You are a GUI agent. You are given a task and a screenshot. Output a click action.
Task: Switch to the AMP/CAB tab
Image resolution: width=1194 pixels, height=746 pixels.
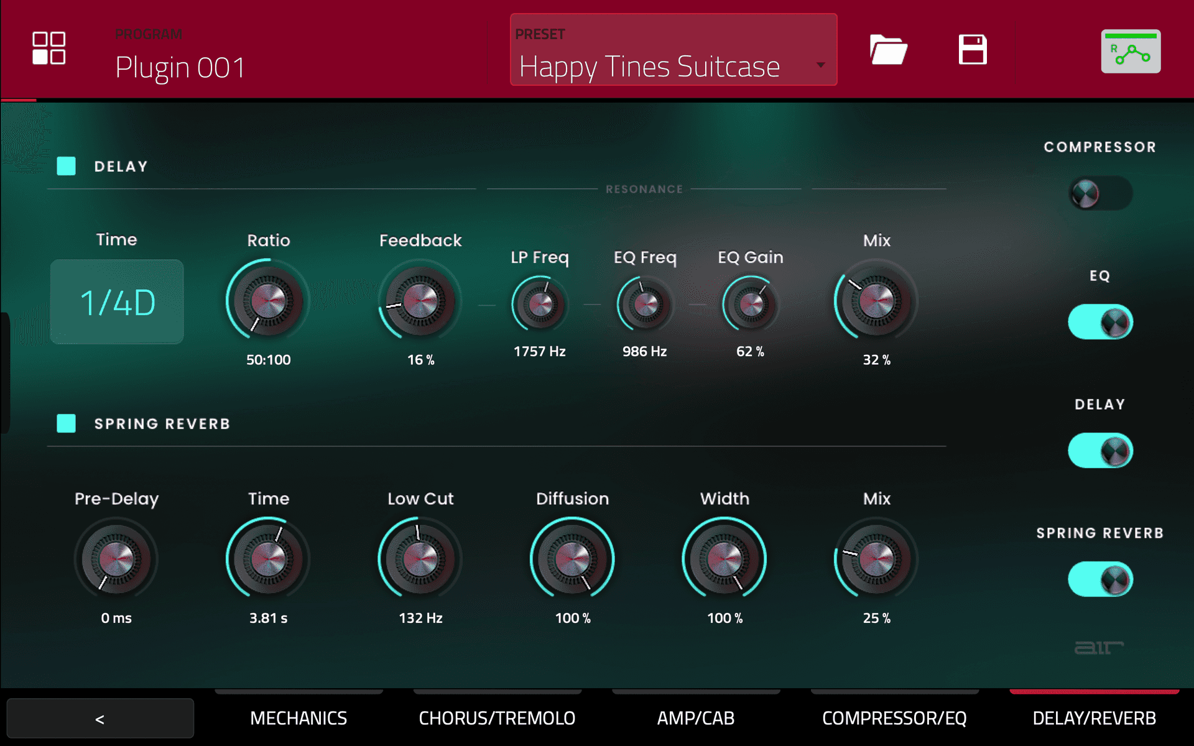696,718
